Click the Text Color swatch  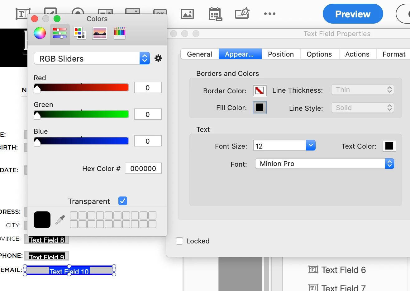tap(389, 146)
